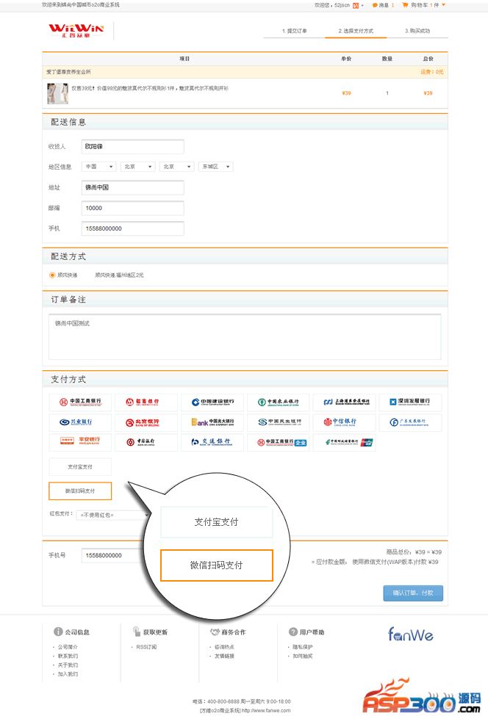Pick 中国建设银行 as payment bank
488x716 pixels.
point(212,402)
